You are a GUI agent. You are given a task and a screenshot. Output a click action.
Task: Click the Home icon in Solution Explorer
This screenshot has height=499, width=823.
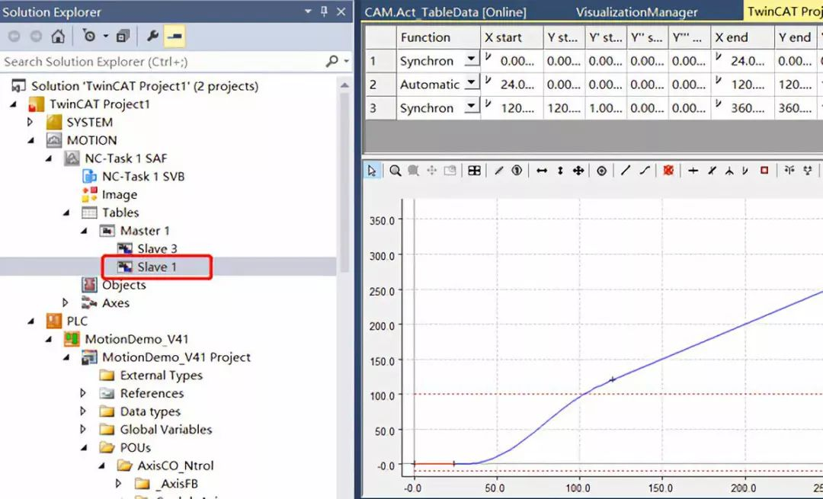(58, 37)
